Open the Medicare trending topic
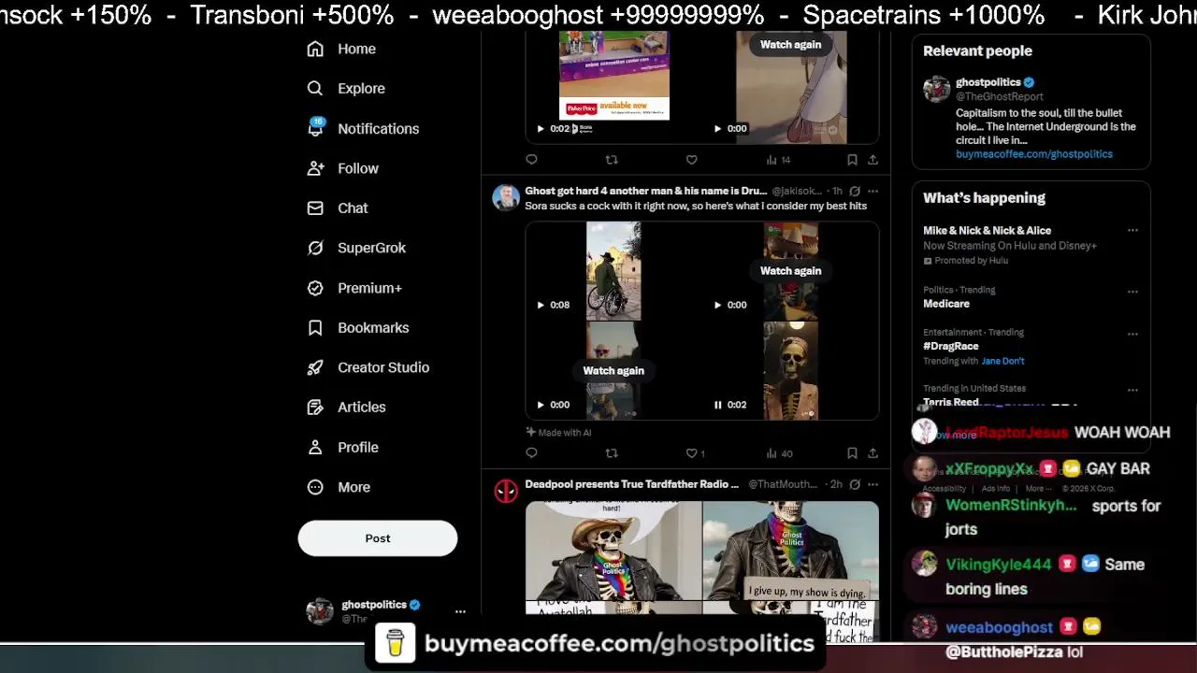Viewport: 1197px width, 673px height. pyautogui.click(x=946, y=304)
